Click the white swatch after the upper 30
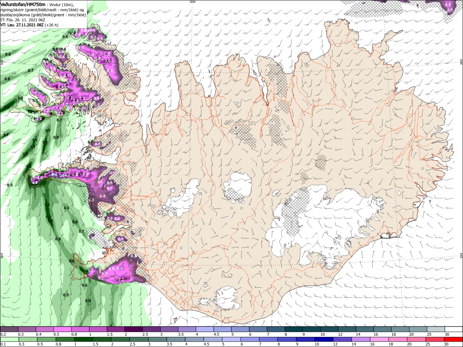Image resolution: width=463 pixels, height=347 pixels. tap(454, 329)
